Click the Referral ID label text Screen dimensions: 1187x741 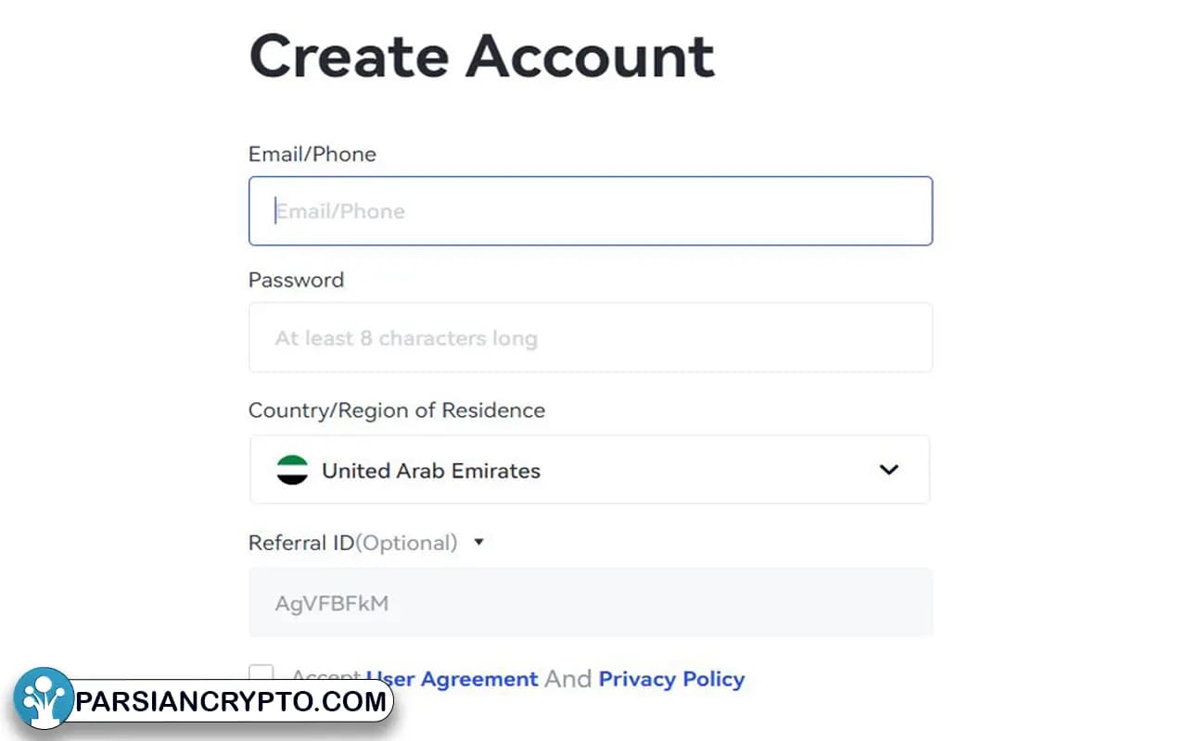(299, 542)
